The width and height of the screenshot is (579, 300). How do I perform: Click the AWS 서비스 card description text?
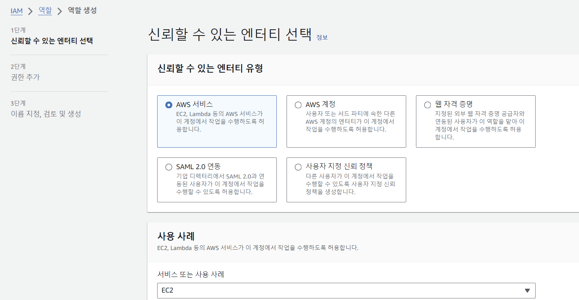[x=220, y=121]
